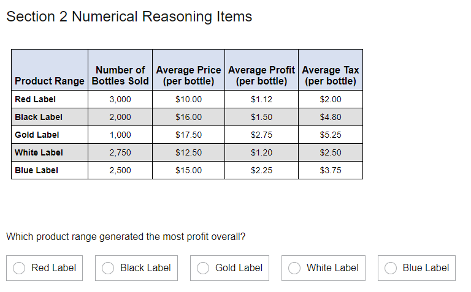Viewport: 471px width, 292px height.
Task: Click the Average Tax column header
Action: [331, 75]
